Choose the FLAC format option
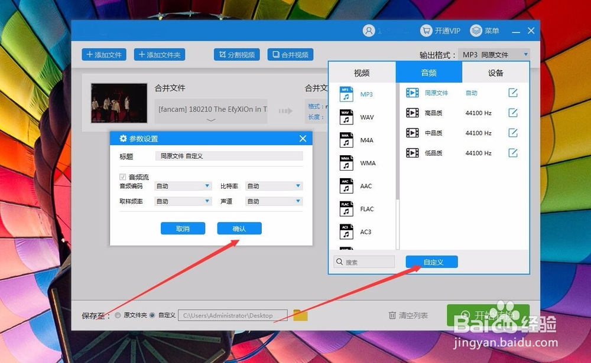The width and height of the screenshot is (591, 363). (365, 209)
